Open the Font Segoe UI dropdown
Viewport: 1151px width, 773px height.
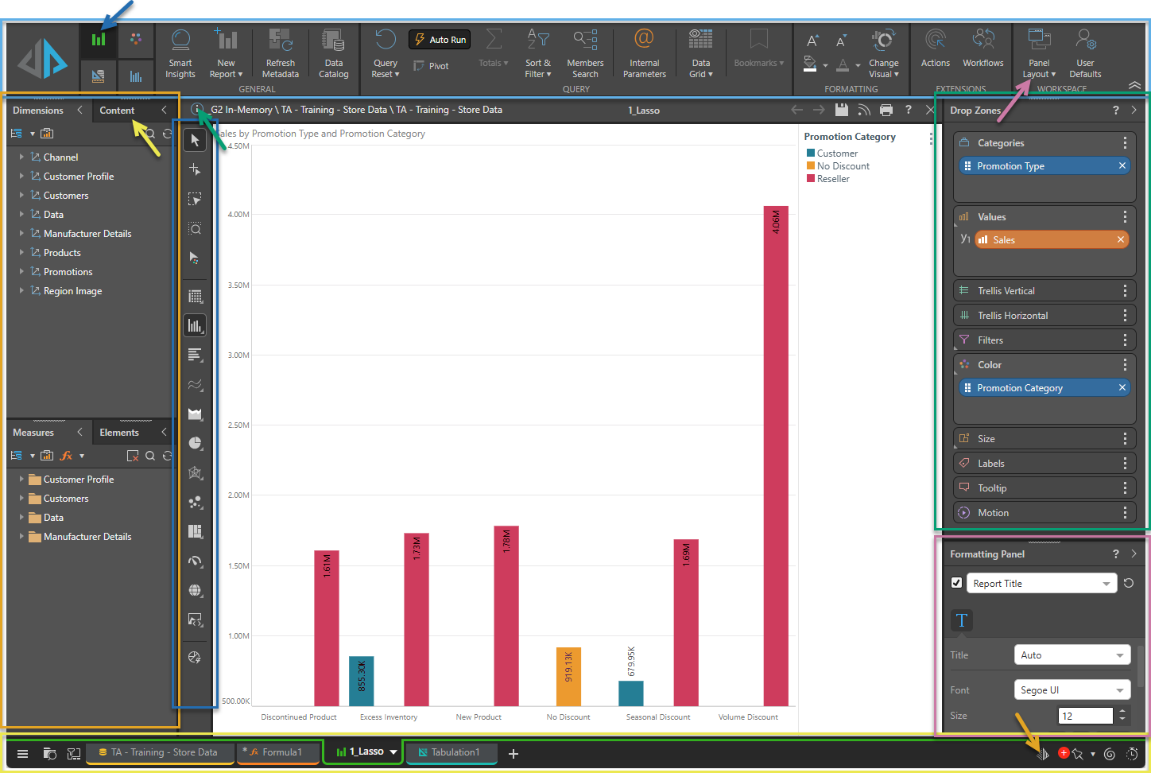[x=1072, y=690]
